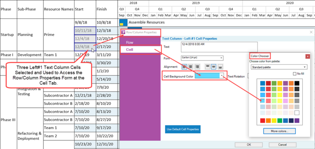This screenshot has height=149, width=315.
Task: Click the Finish column header
Action: pos(107,9)
